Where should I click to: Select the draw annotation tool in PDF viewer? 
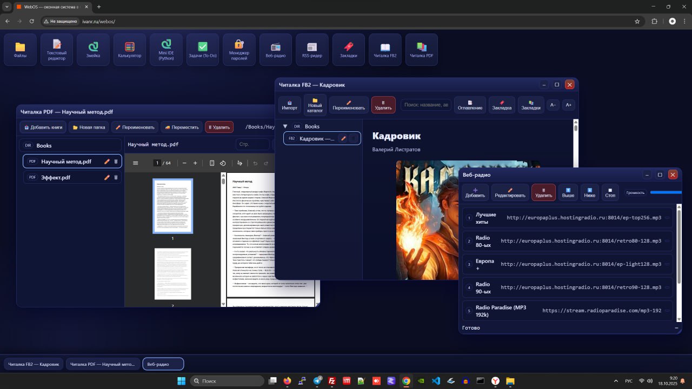point(238,163)
